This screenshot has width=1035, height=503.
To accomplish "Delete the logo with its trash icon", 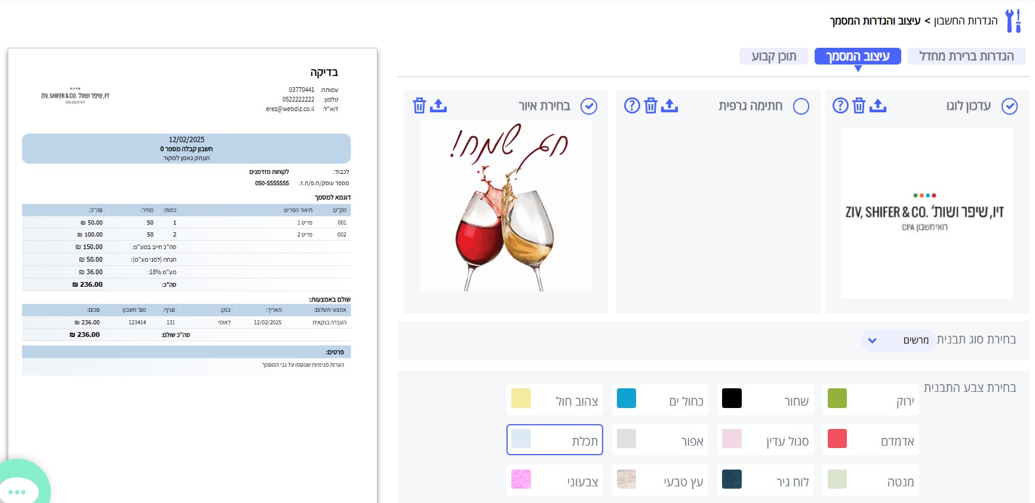I will tap(859, 106).
